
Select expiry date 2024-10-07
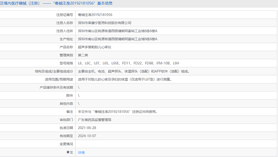[x=87, y=136]
